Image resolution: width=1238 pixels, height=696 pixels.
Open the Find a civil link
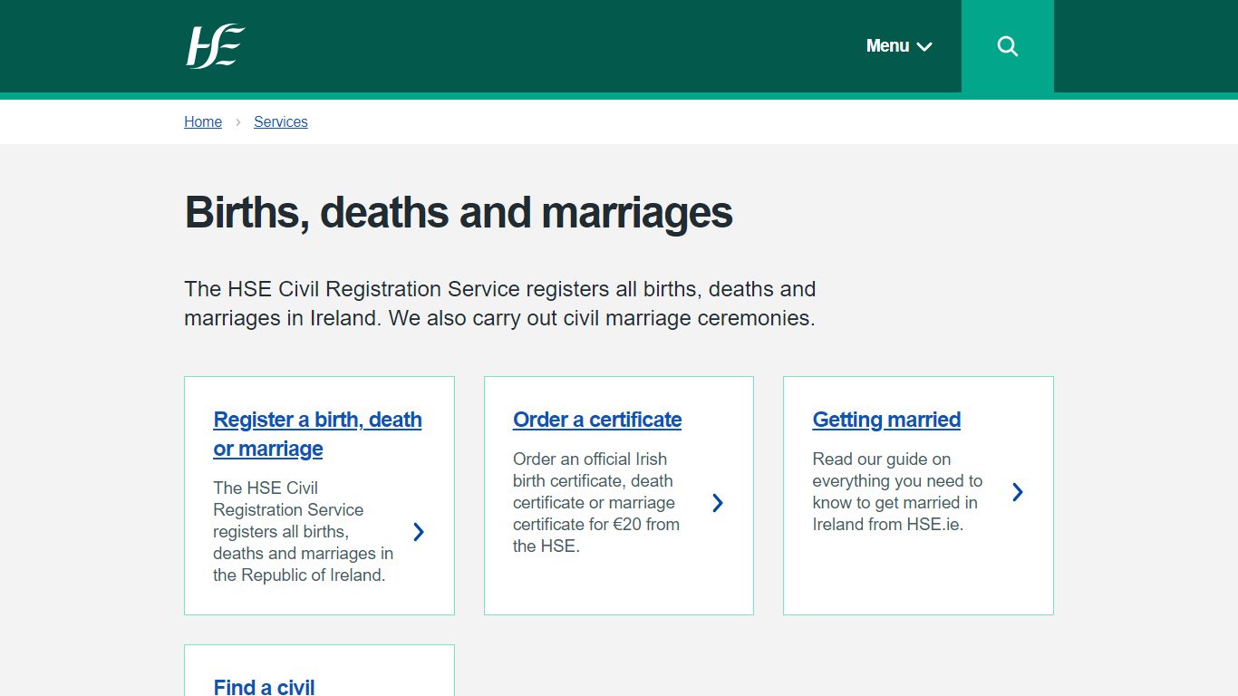click(264, 686)
